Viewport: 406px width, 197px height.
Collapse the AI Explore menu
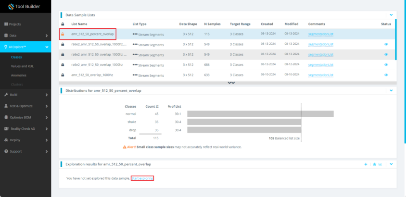tap(25, 47)
